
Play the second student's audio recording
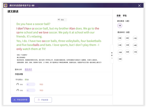coord(31,90)
